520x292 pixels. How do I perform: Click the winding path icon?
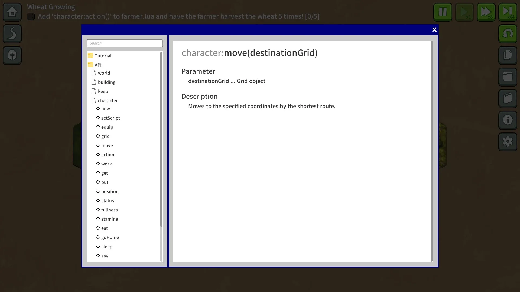point(12,34)
